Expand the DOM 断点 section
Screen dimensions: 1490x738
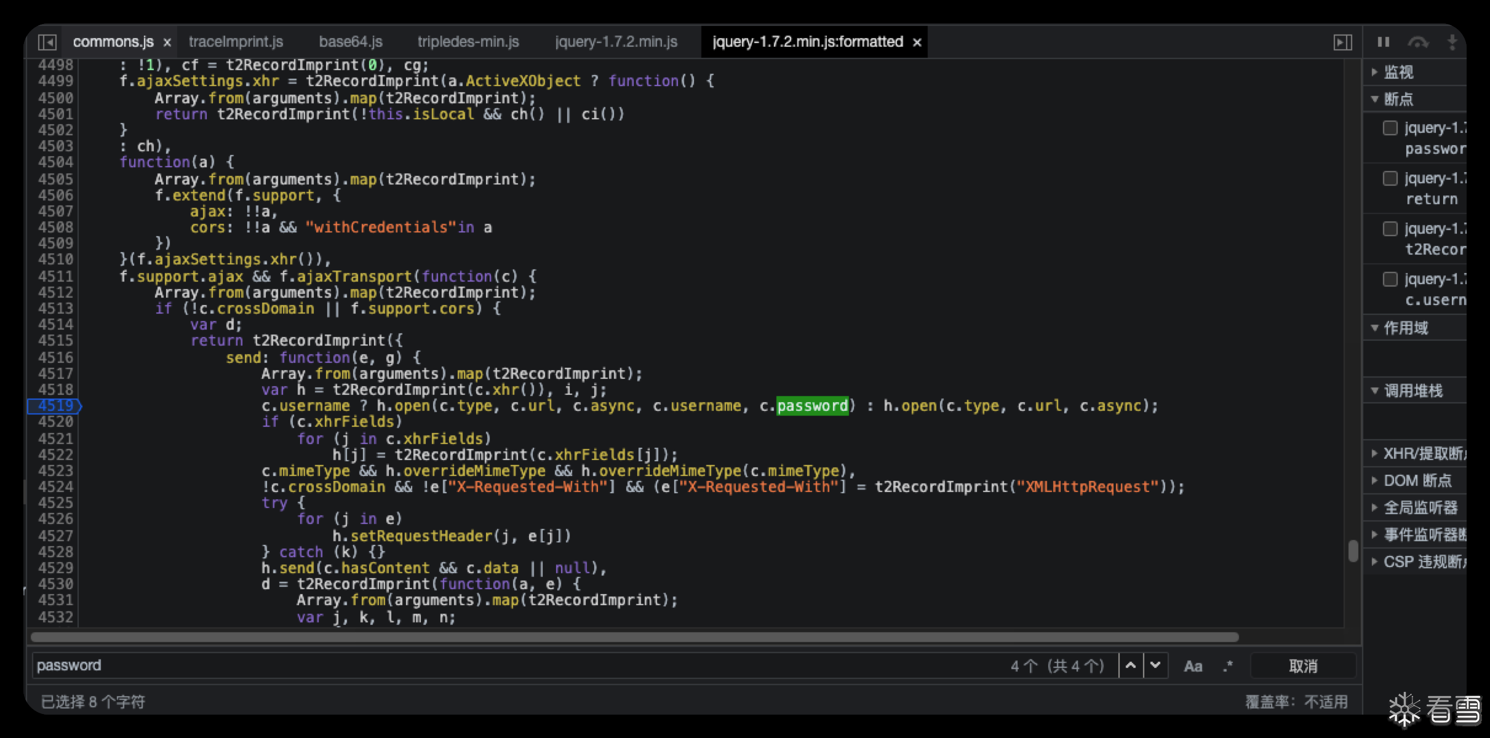1417,480
